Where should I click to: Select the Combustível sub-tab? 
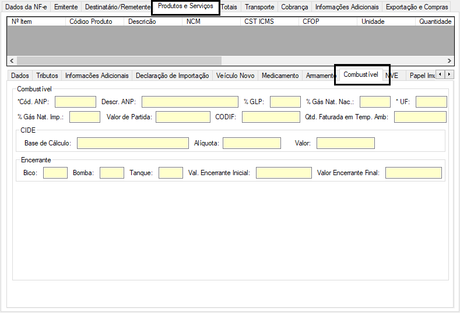click(x=361, y=74)
